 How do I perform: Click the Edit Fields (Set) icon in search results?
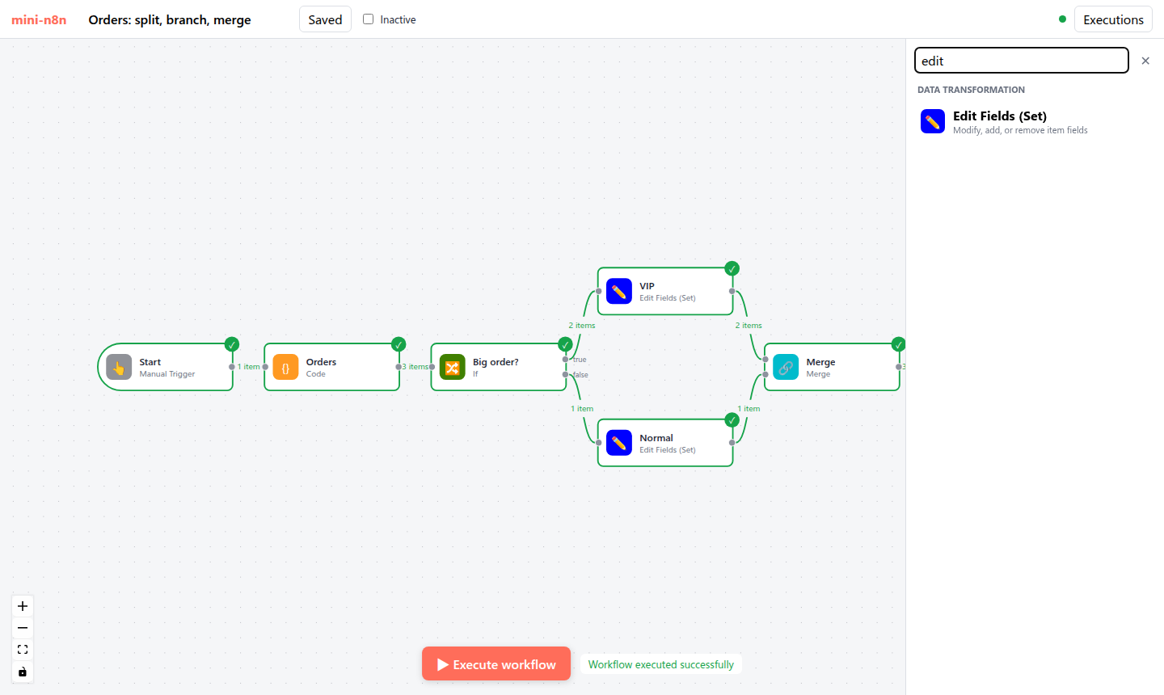[933, 121]
